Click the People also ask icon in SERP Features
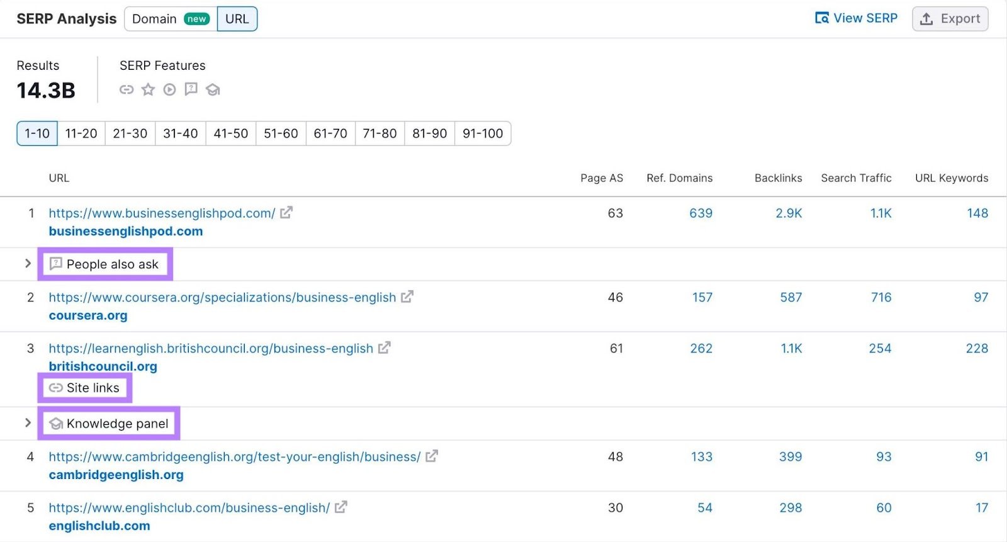The image size is (1007, 542). coord(191,89)
